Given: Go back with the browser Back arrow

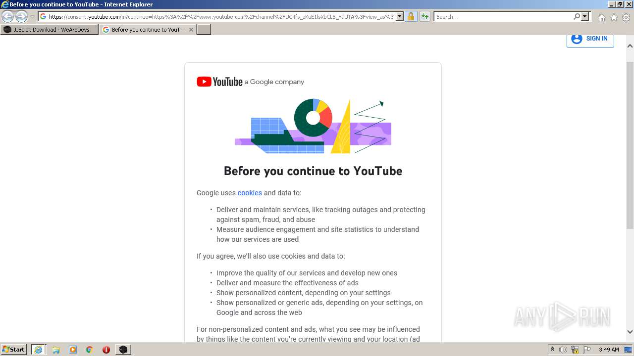Looking at the screenshot, I should point(7,17).
